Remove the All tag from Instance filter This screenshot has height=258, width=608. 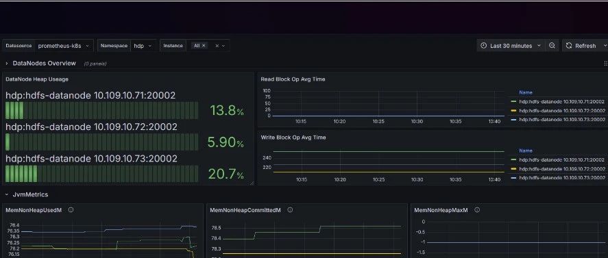[204, 46]
